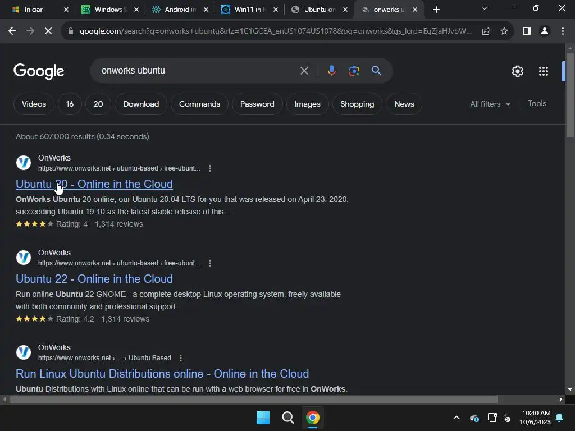
Task: Open more options for Ubuntu 22 result
Action: click(210, 263)
